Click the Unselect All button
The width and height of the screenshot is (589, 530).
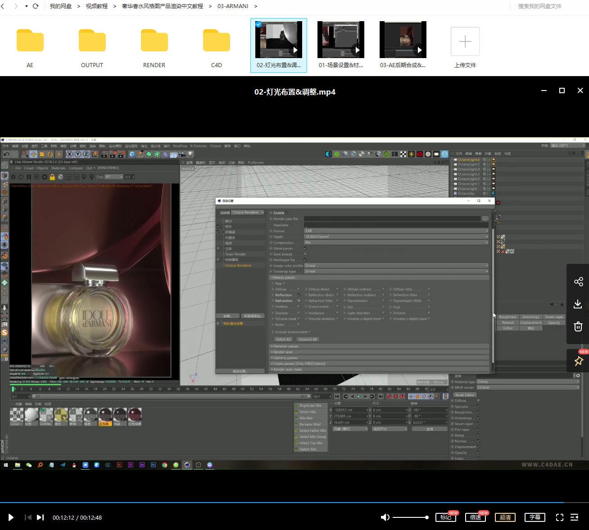pyautogui.click(x=308, y=339)
